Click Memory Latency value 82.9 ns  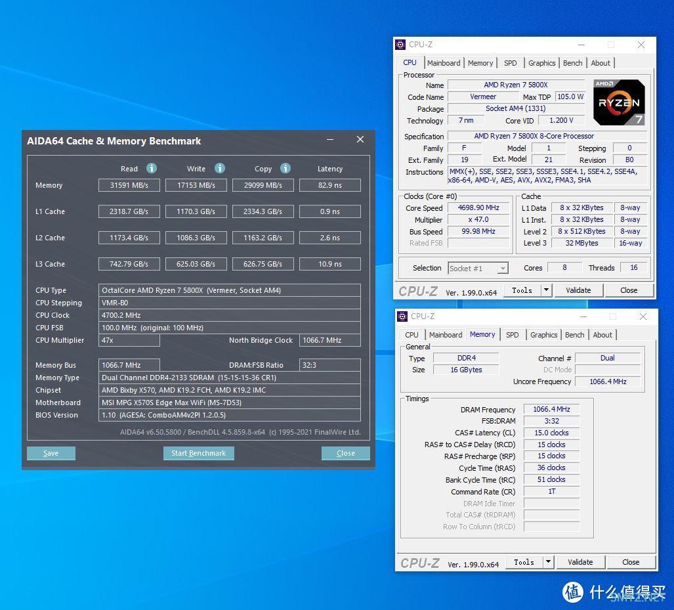tap(330, 185)
